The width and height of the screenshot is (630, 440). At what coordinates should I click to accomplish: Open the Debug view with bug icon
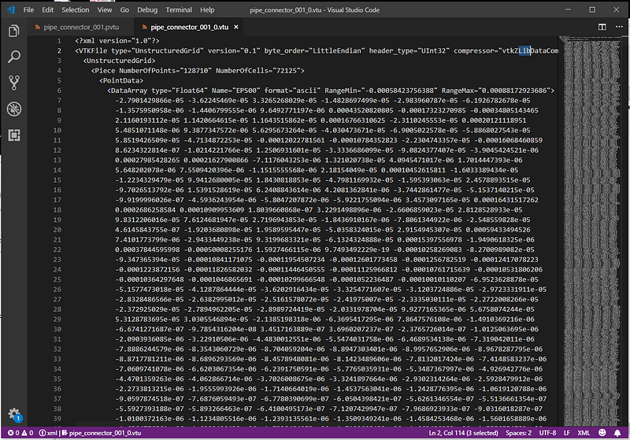click(x=14, y=109)
